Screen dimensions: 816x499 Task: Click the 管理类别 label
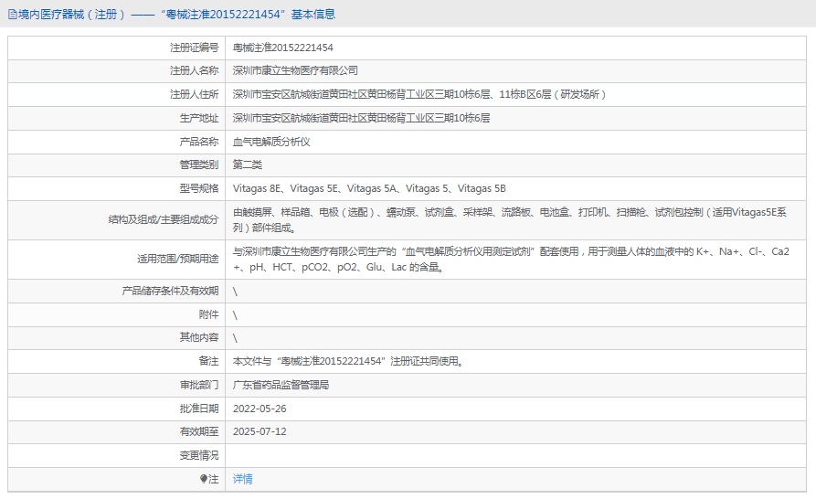tap(199, 165)
